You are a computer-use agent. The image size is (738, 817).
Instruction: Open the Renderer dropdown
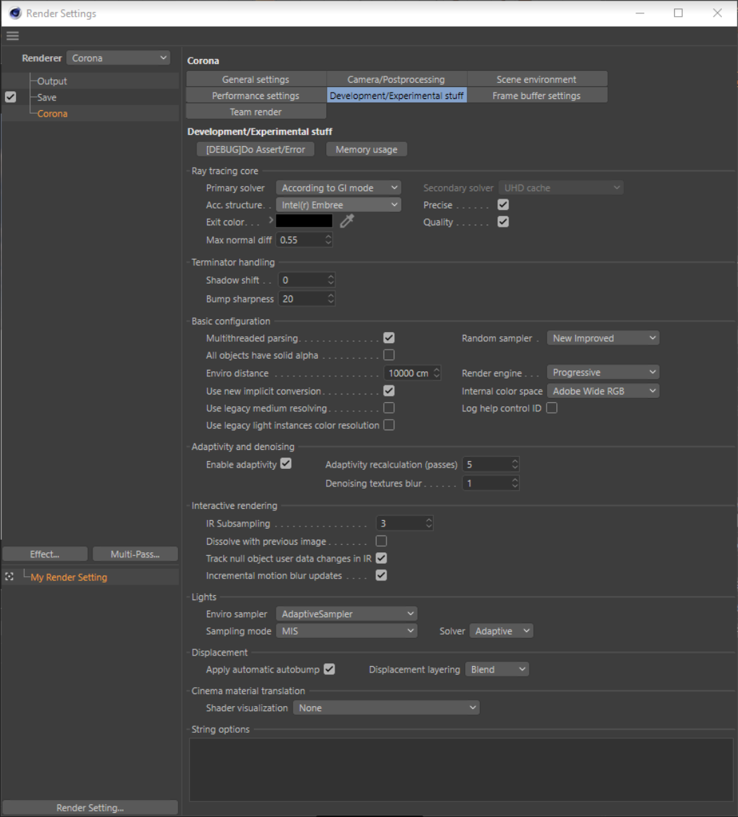tap(119, 58)
